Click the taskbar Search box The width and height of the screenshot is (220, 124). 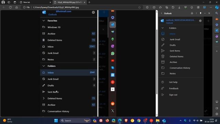tap(76, 121)
